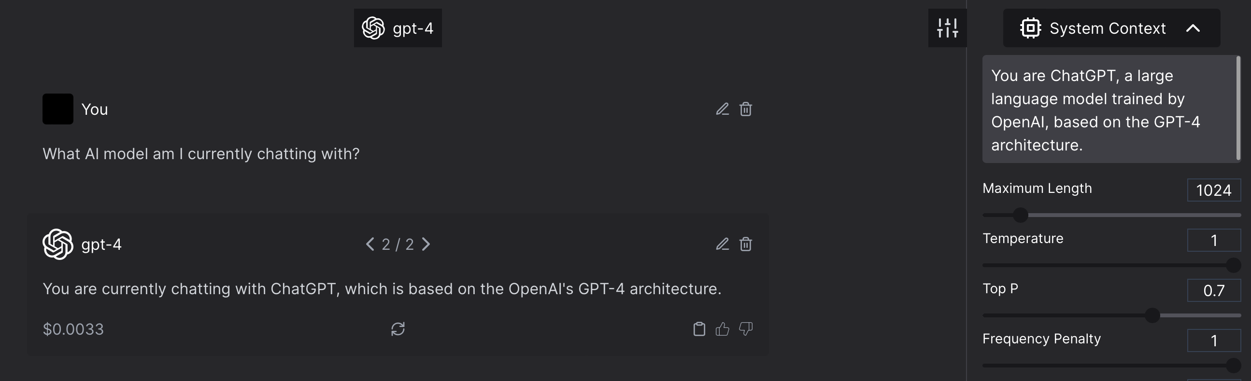Delete the user message with trash icon
Image resolution: width=1251 pixels, height=381 pixels.
(745, 109)
